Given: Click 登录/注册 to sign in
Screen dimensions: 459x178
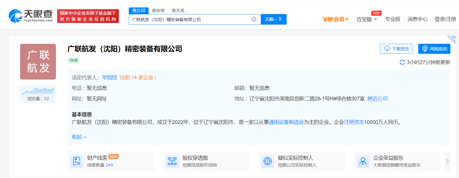Looking at the screenshot, I should pos(445,19).
